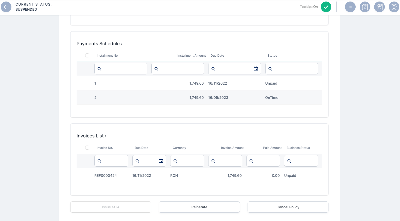Open calendar picker in Payments Schedule Due Date filter

pos(256,69)
